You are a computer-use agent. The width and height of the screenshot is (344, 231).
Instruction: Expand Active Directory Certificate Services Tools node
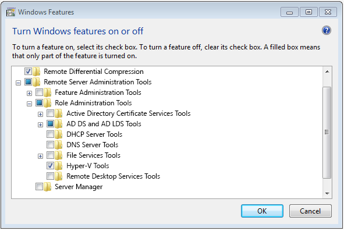click(40, 114)
